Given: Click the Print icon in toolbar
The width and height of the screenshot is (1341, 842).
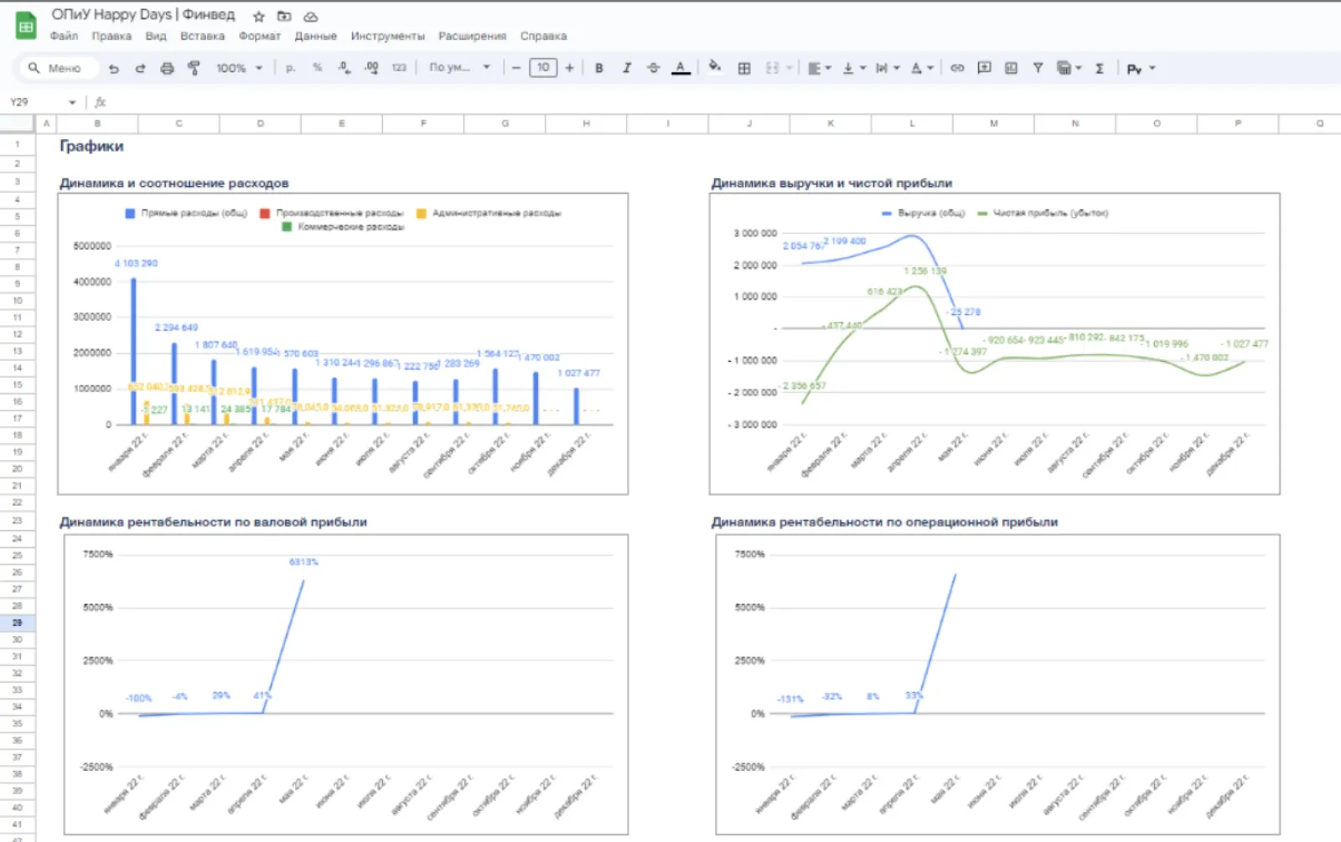Looking at the screenshot, I should [x=167, y=69].
